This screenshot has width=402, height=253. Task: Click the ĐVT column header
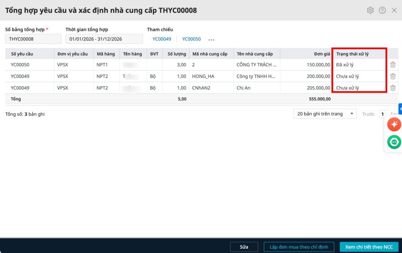[x=154, y=54]
